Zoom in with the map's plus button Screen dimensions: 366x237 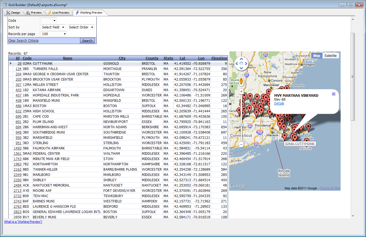coord(241,91)
